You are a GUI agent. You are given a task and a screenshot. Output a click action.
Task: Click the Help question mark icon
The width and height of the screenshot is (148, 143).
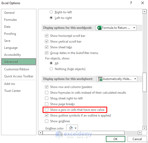(131, 3)
